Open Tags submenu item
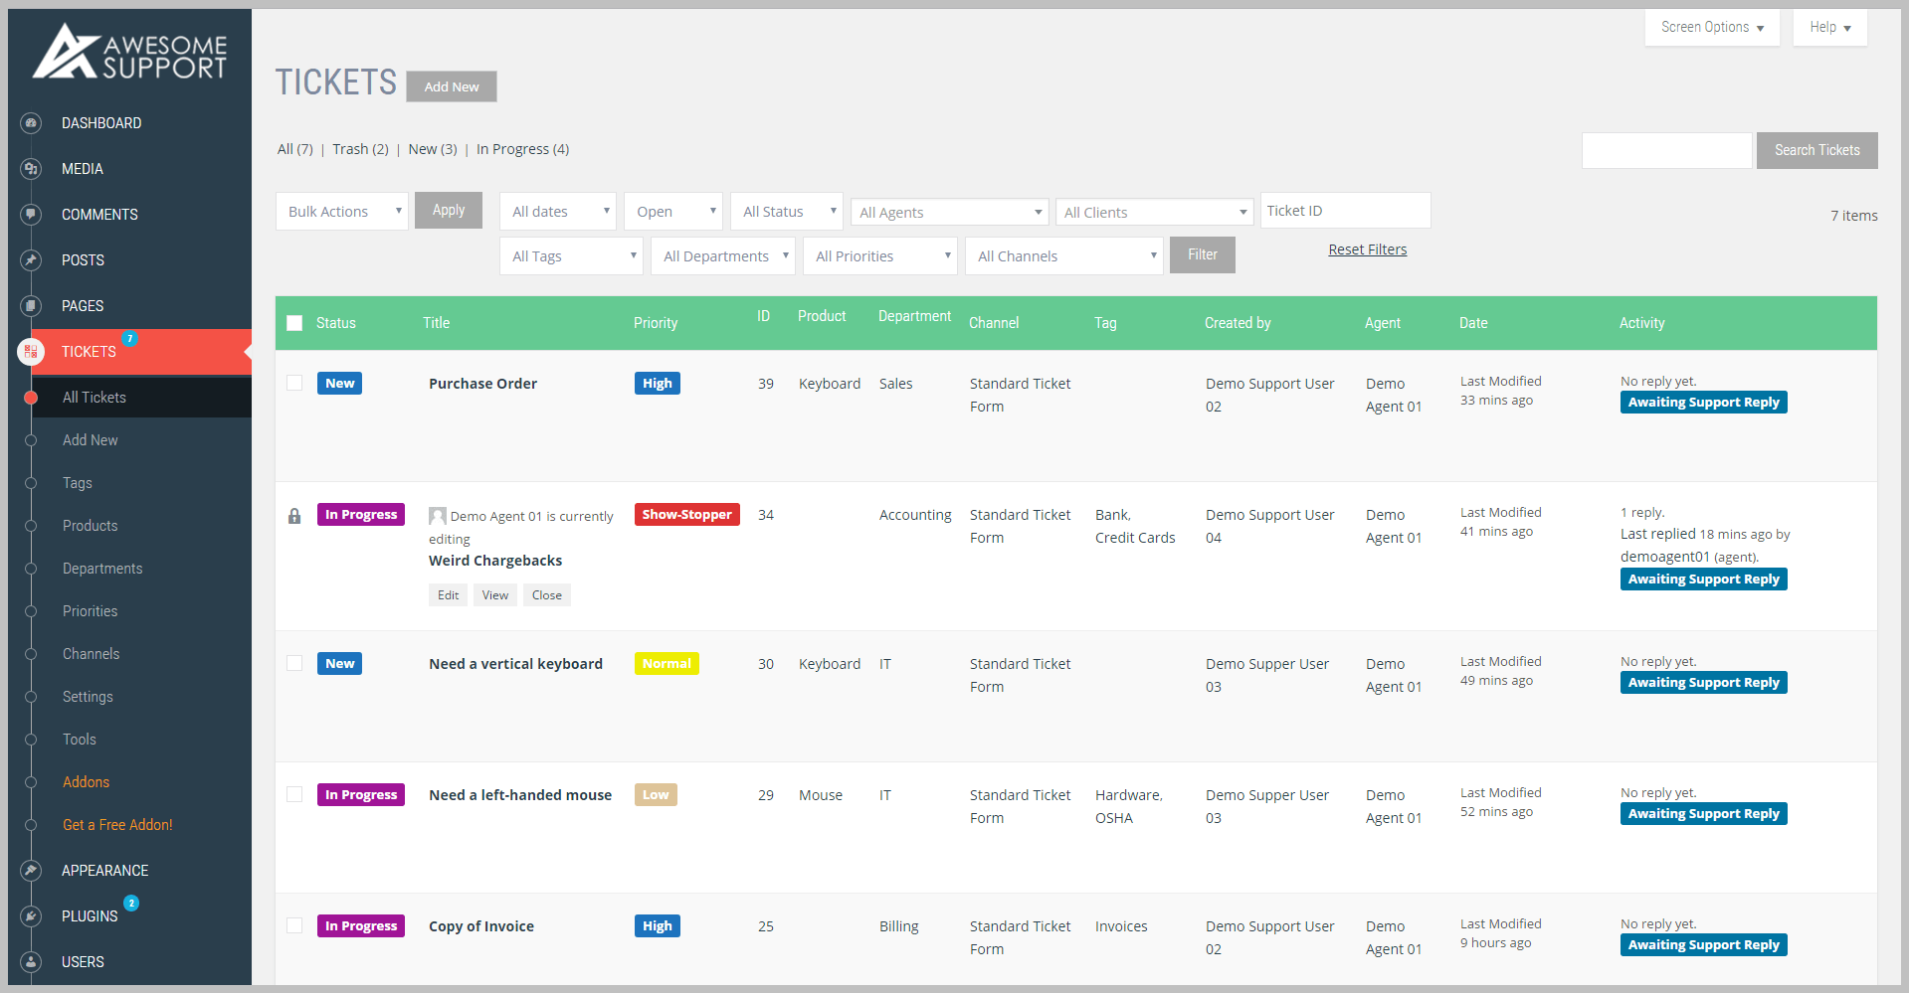This screenshot has height=993, width=1909. tap(78, 483)
